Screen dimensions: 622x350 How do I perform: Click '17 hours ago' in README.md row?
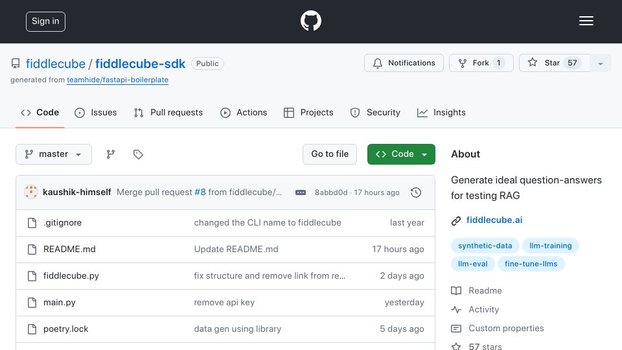pos(398,249)
